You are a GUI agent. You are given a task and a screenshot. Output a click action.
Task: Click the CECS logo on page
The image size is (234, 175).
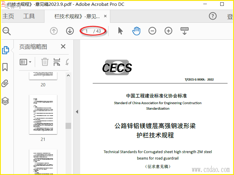[117, 68]
